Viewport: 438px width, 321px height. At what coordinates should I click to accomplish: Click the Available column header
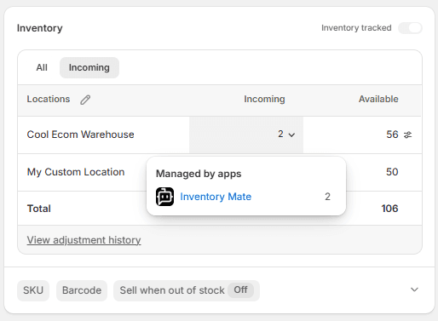tap(378, 99)
